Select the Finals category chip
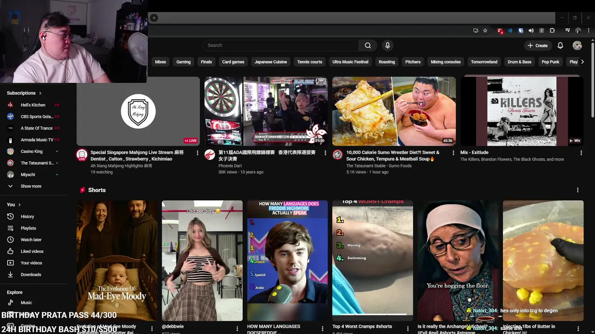This screenshot has height=334, width=595. click(x=206, y=62)
